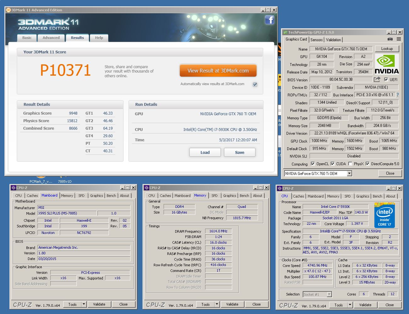Viewport: 409px width, 314px height.
Task: Switch to the Sensors tab in GPU-Z
Action: click(x=317, y=40)
